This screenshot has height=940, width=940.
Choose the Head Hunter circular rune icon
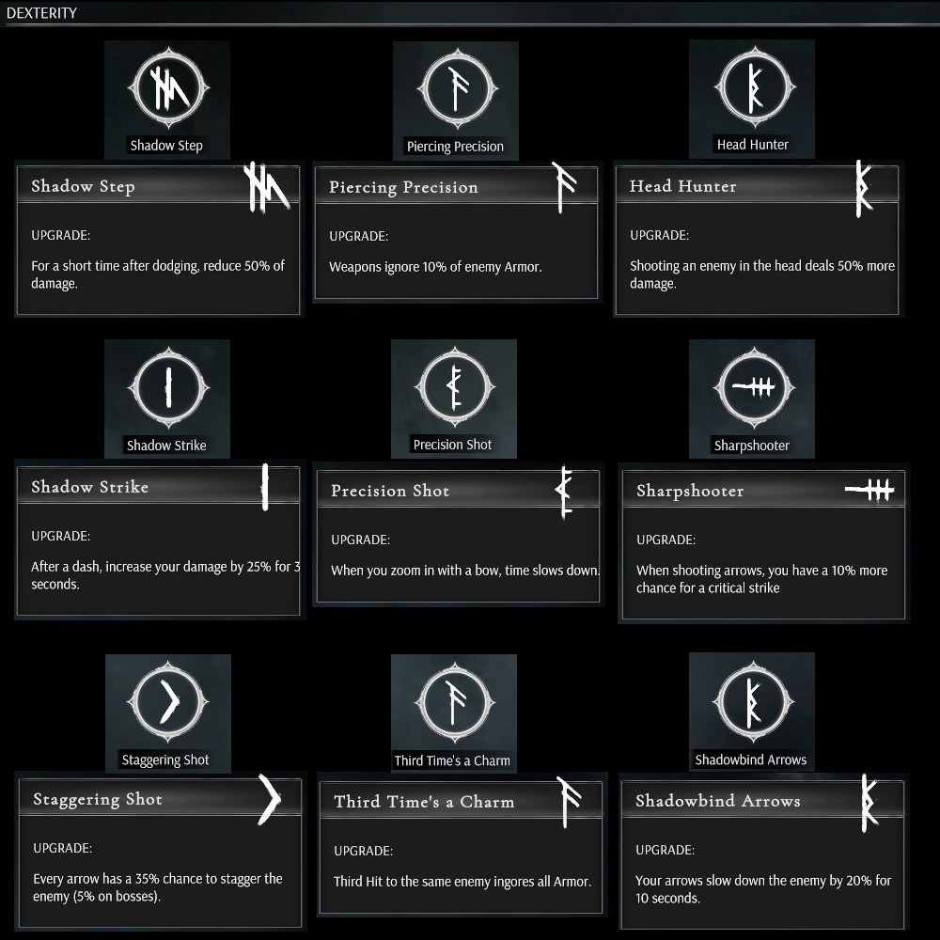[751, 89]
